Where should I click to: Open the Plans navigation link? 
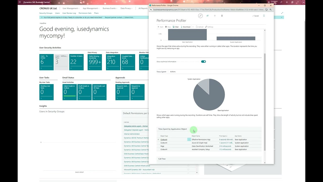pos(96,13)
